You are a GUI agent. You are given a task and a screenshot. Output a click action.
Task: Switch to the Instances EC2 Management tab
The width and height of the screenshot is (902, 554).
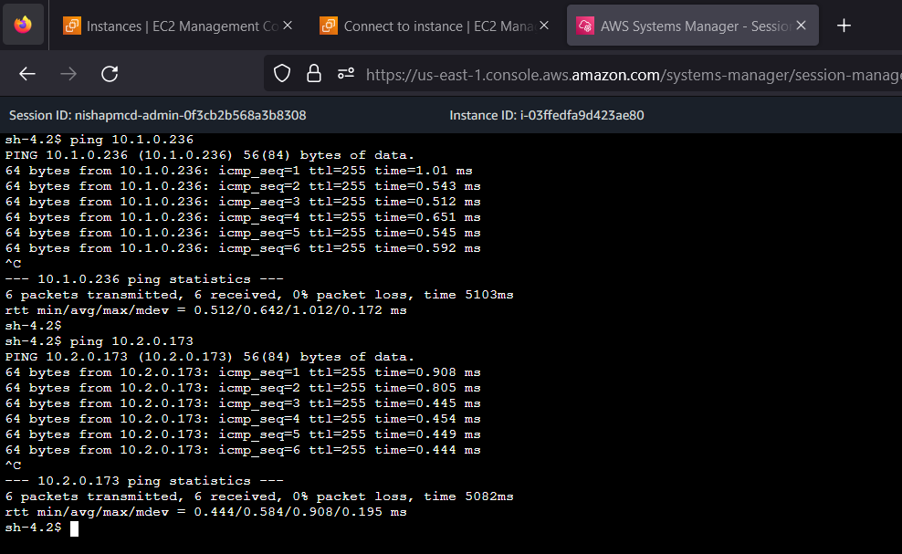pos(172,26)
